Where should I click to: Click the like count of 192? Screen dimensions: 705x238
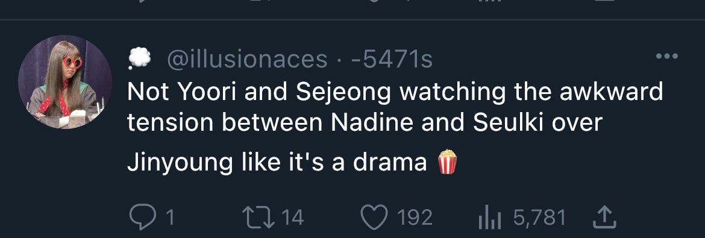pyautogui.click(x=415, y=218)
